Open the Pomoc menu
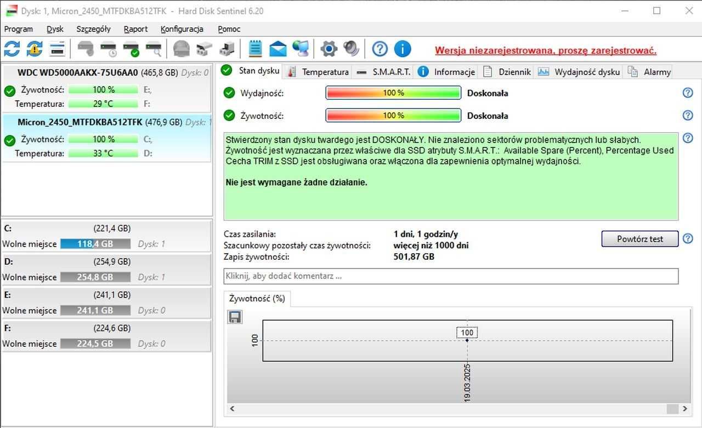The height and width of the screenshot is (428, 702). (x=229, y=29)
